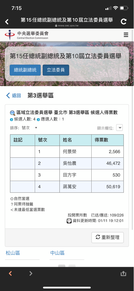Open the 中山區 district link
Screen dimensions: 134x291
coord(57,253)
